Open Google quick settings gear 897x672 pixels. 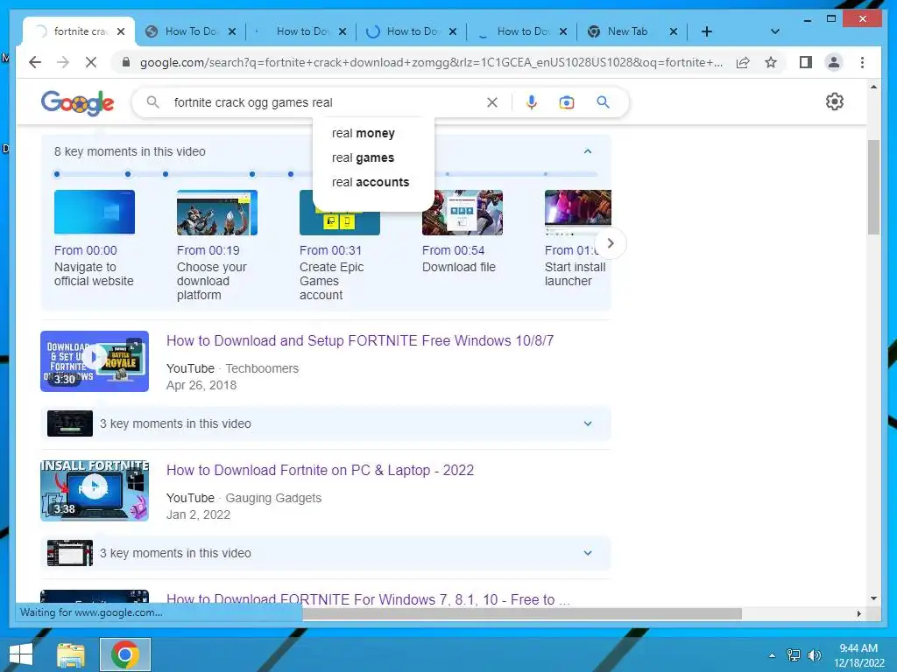(x=834, y=101)
